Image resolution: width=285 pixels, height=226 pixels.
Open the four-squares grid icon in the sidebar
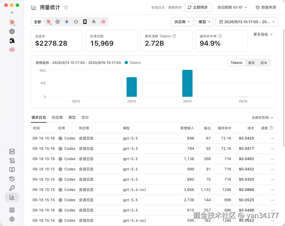point(12,210)
